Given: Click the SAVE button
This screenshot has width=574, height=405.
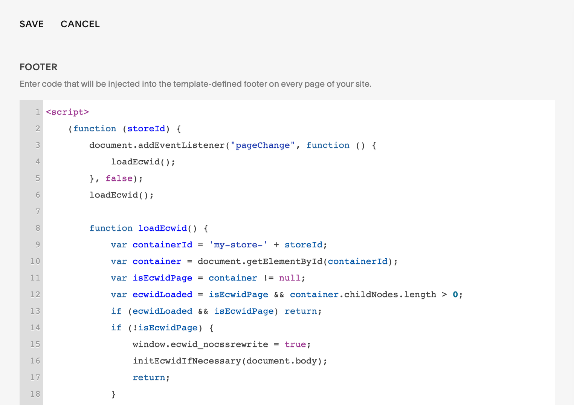Looking at the screenshot, I should click(x=32, y=24).
